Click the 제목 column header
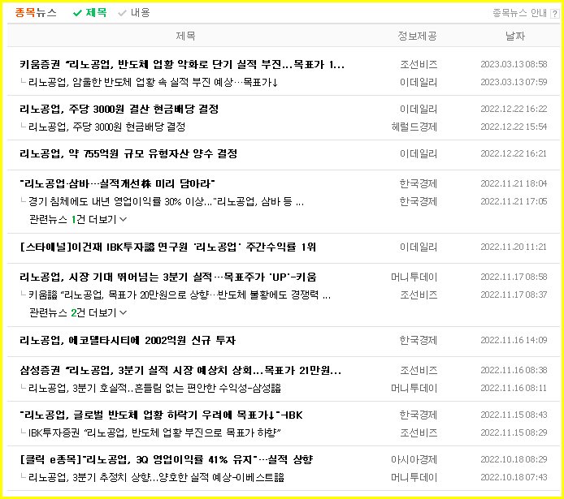The width and height of the screenshot is (564, 499). pos(185,36)
